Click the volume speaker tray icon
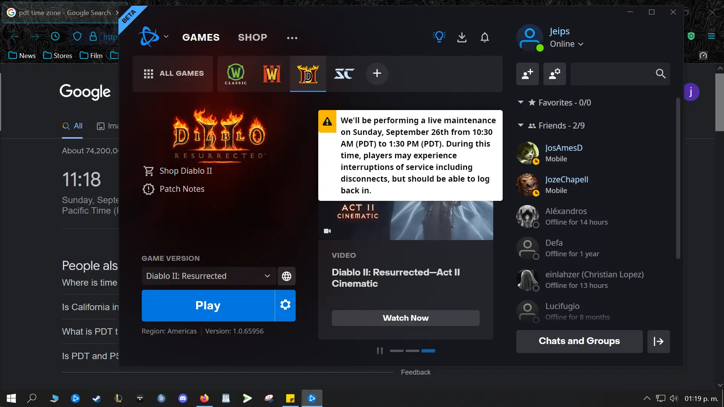 point(674,398)
